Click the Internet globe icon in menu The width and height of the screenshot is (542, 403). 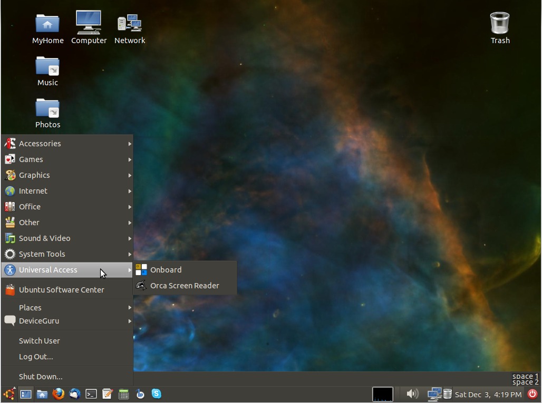[9, 191]
